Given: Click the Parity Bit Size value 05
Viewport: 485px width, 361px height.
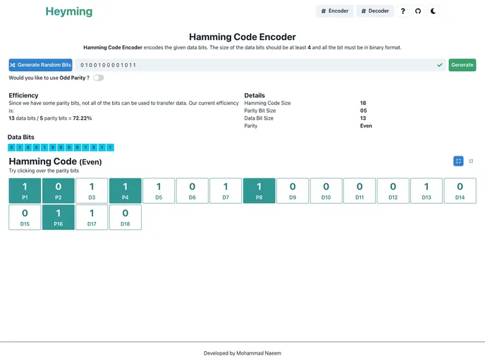Looking at the screenshot, I should point(364,111).
